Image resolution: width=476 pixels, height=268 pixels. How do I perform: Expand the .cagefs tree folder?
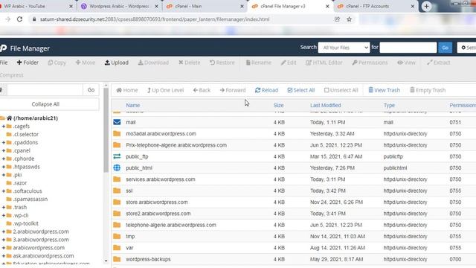4,126
